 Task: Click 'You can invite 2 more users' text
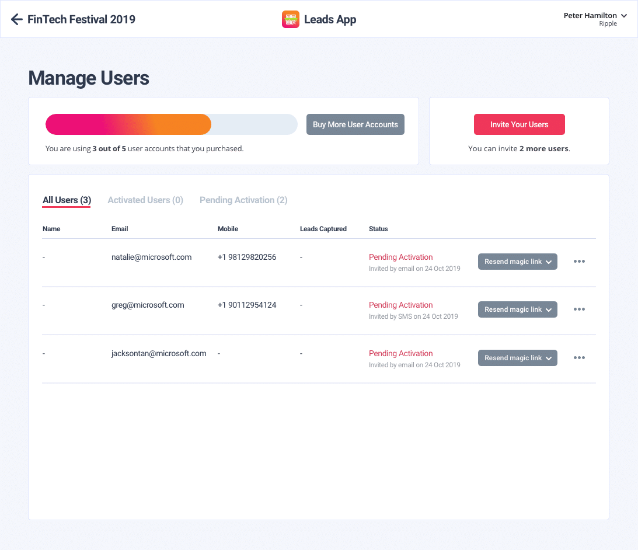click(519, 149)
